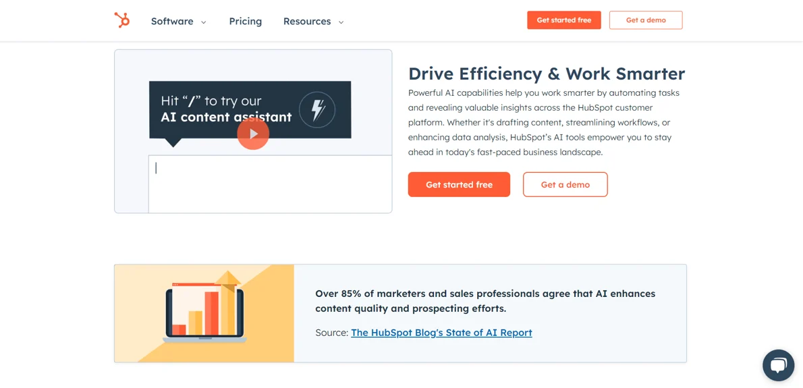The image size is (803, 388).
Task: Click the text input area in video preview
Action: [x=271, y=184]
